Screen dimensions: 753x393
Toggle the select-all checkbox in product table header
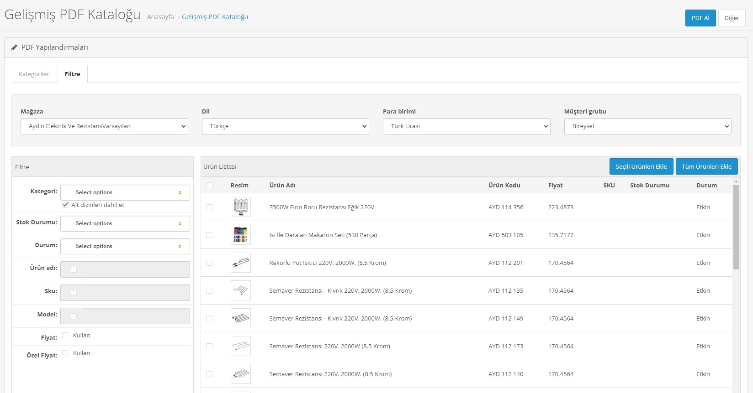210,185
